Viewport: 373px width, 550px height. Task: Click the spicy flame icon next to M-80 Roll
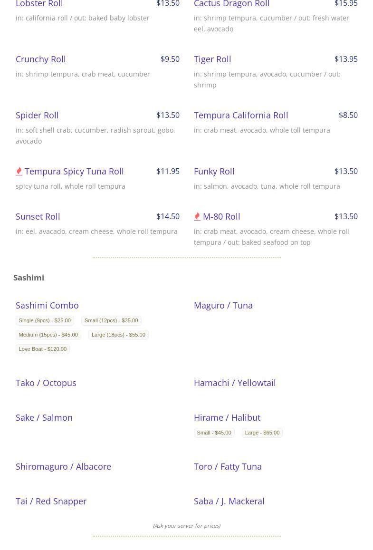[x=197, y=216]
